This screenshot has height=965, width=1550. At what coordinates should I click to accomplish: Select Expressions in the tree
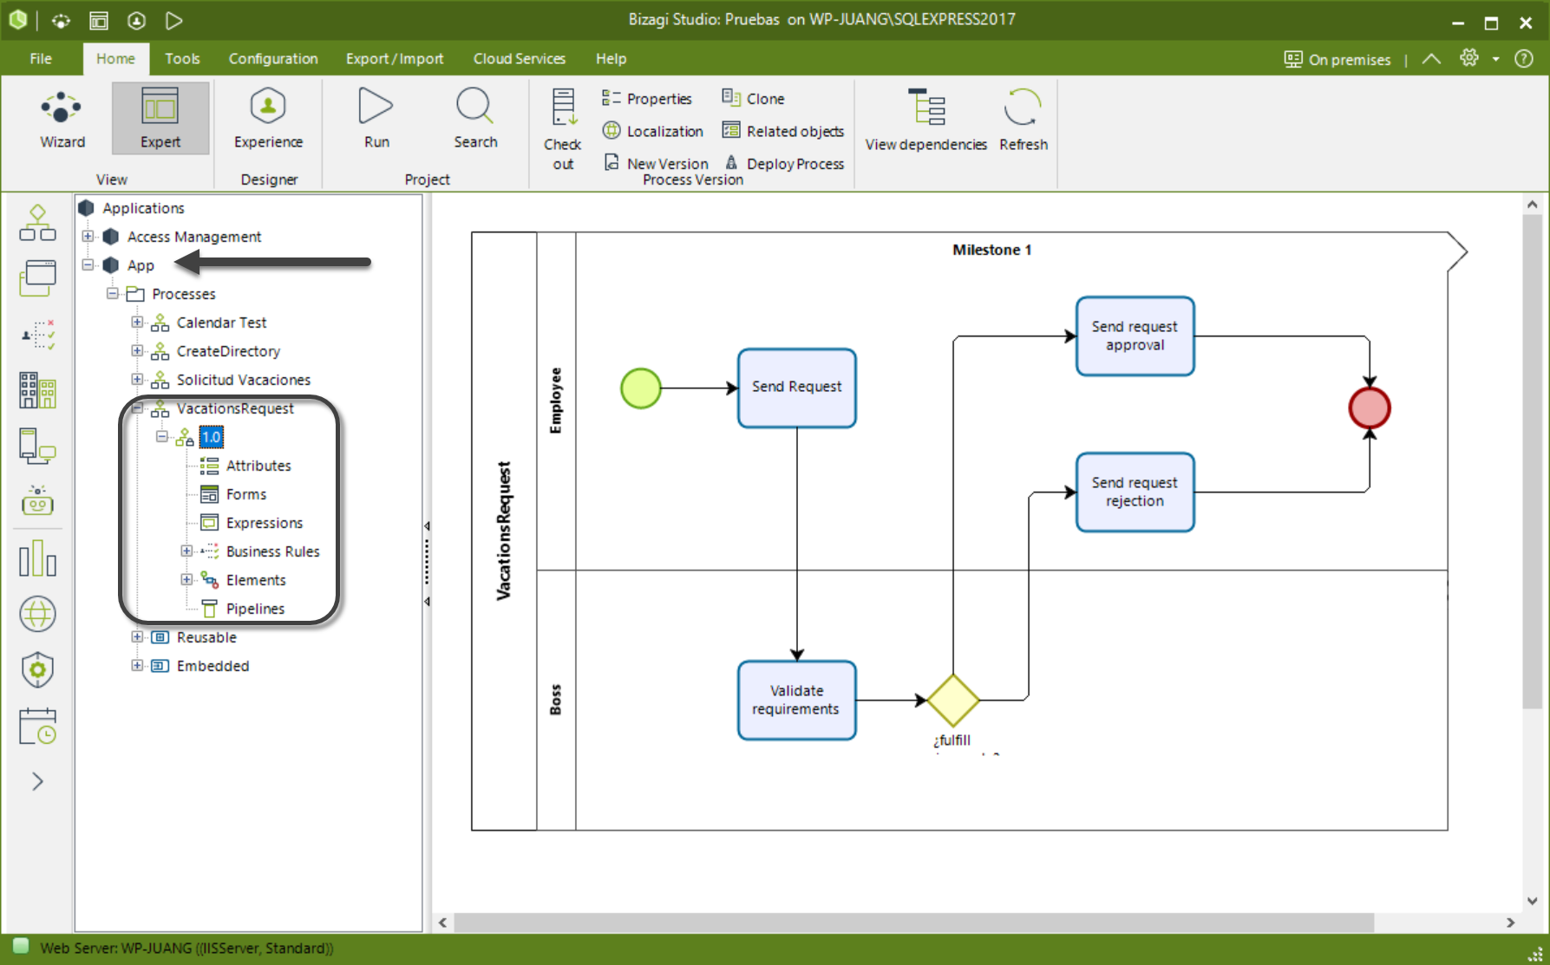[265, 523]
